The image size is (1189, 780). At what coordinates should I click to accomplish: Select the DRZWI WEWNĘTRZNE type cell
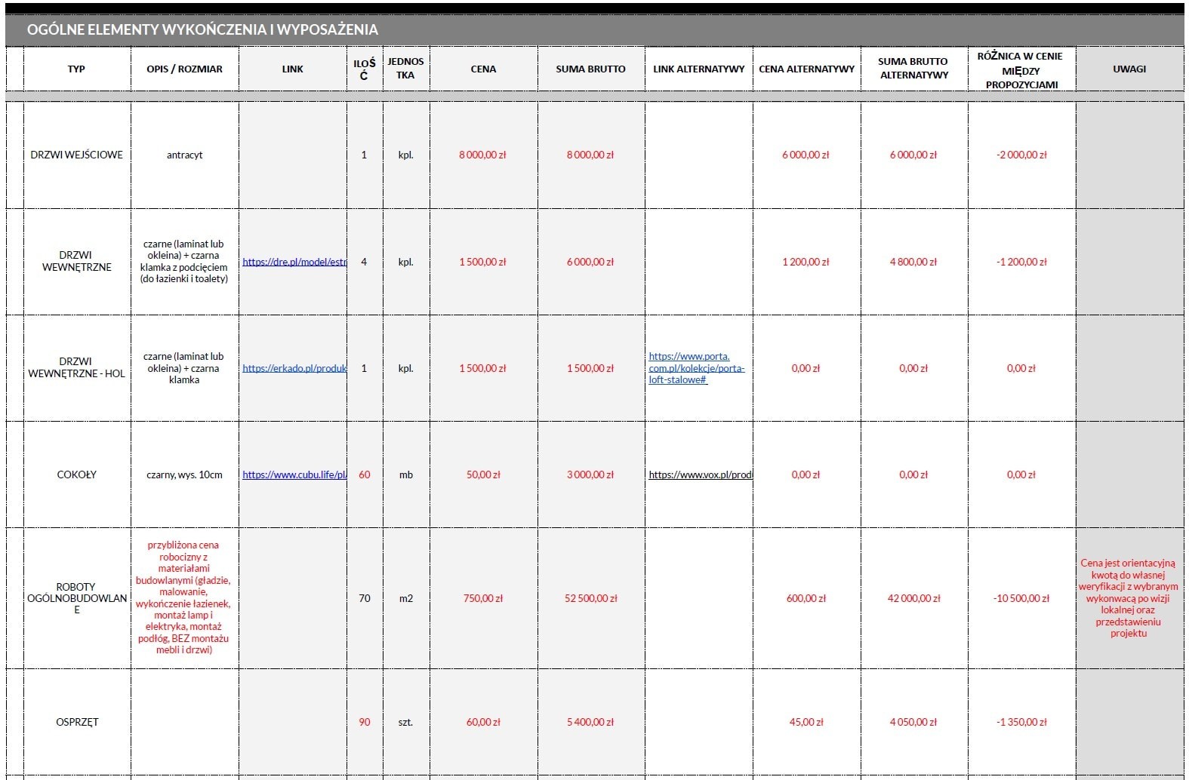tap(76, 261)
